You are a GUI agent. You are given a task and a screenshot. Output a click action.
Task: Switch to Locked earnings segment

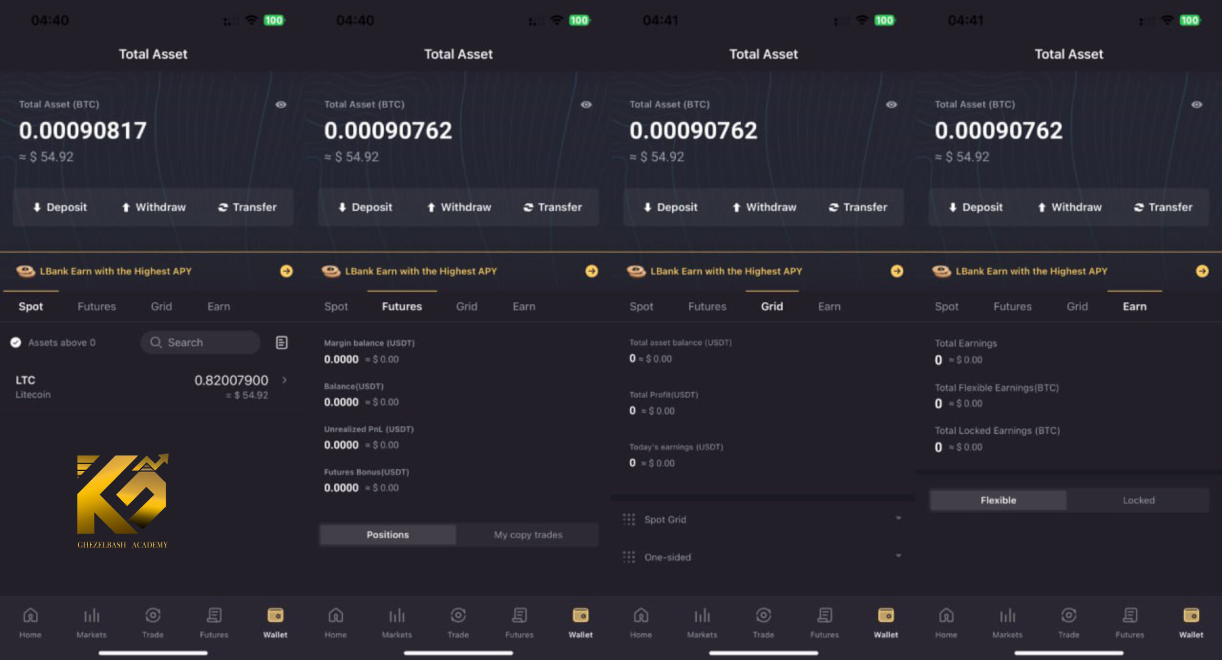tap(1138, 500)
